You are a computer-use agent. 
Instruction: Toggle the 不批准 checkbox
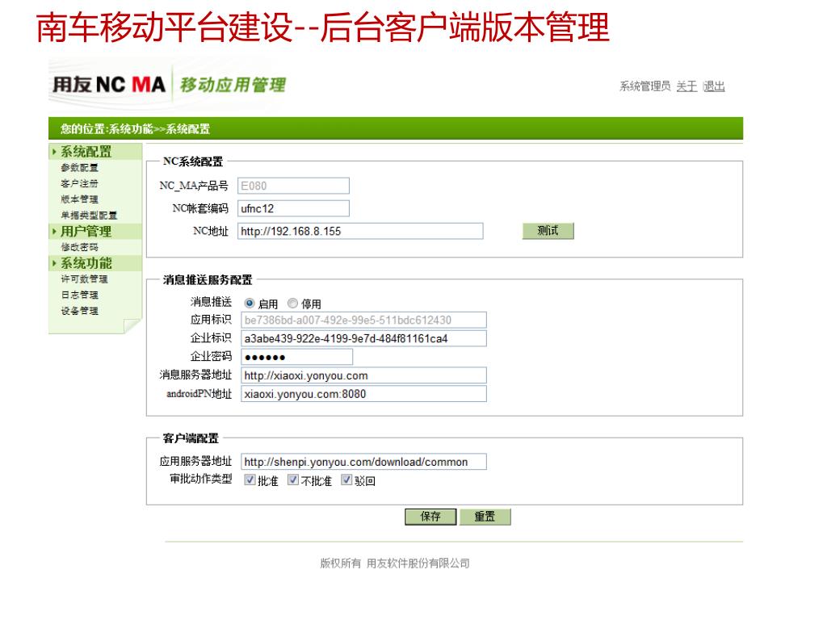(x=293, y=480)
